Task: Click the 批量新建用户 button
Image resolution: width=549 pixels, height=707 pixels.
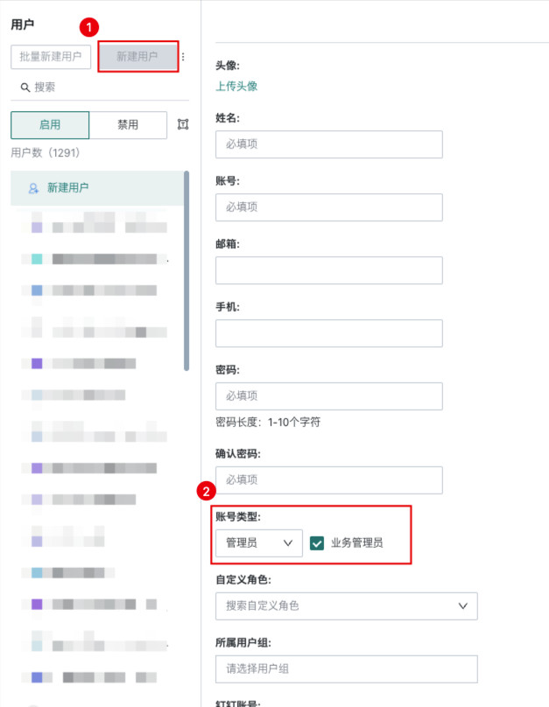Action: 51,57
